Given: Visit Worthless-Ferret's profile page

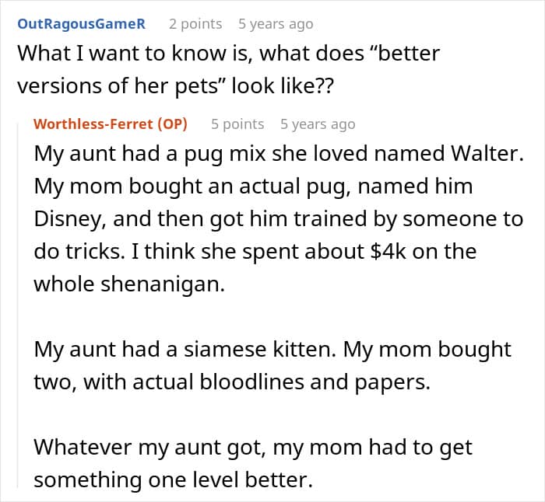Looking at the screenshot, I should tap(93, 124).
